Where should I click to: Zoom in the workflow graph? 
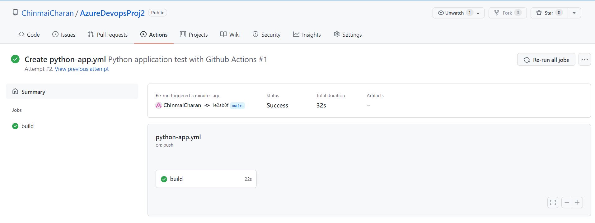point(577,203)
